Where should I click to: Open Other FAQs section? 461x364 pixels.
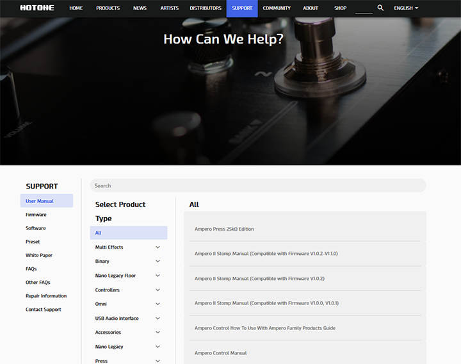click(38, 282)
